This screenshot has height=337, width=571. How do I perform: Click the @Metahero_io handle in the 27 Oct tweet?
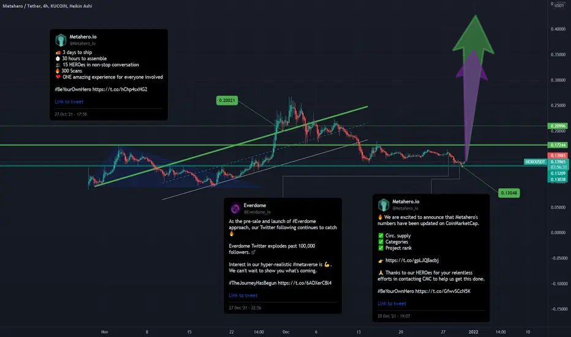coord(82,44)
